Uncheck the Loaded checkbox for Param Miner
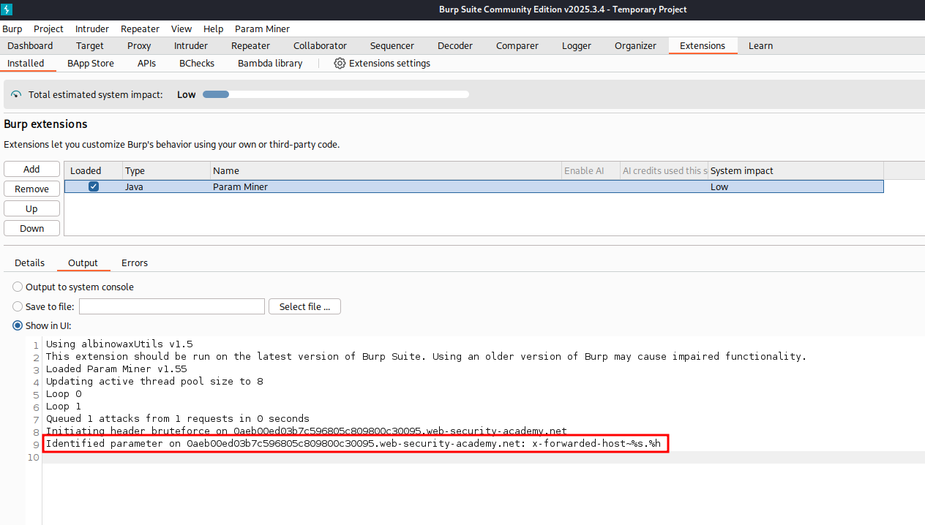 tap(94, 186)
